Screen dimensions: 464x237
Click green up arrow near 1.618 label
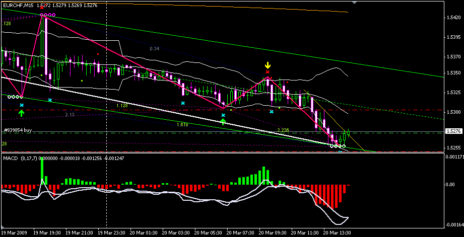[x=223, y=121]
